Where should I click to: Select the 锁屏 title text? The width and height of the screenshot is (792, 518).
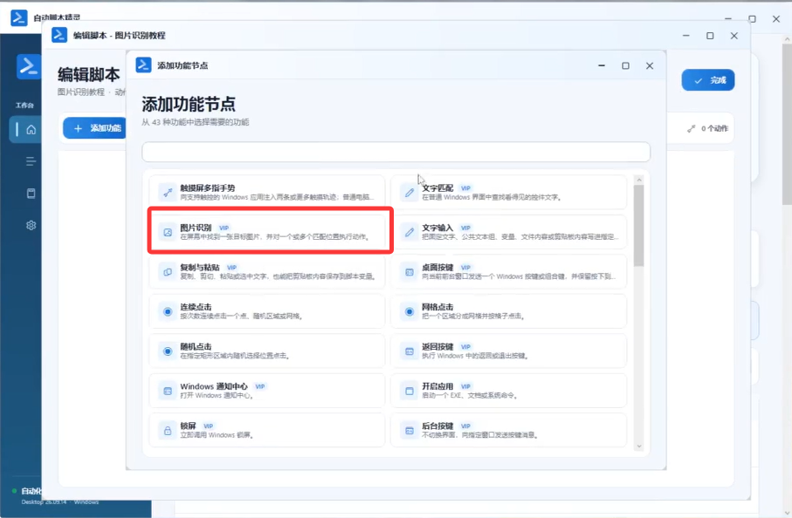pos(188,426)
